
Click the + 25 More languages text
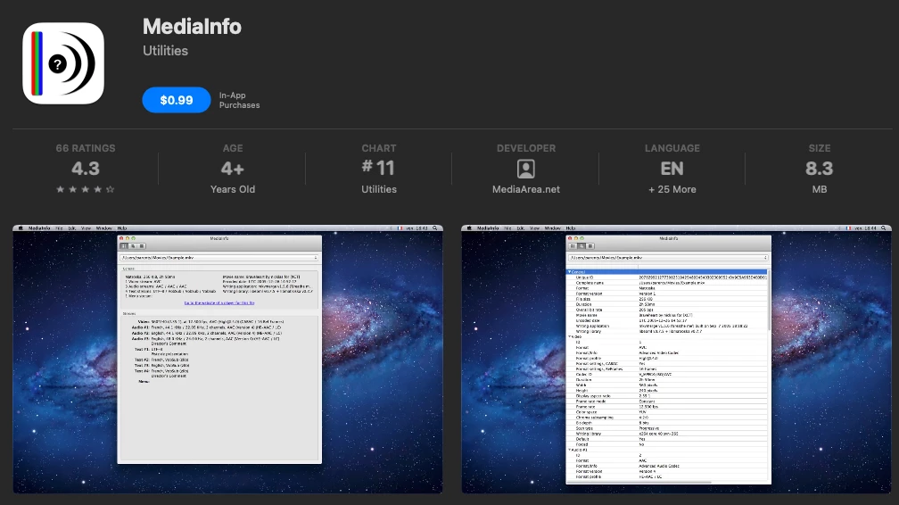point(672,189)
